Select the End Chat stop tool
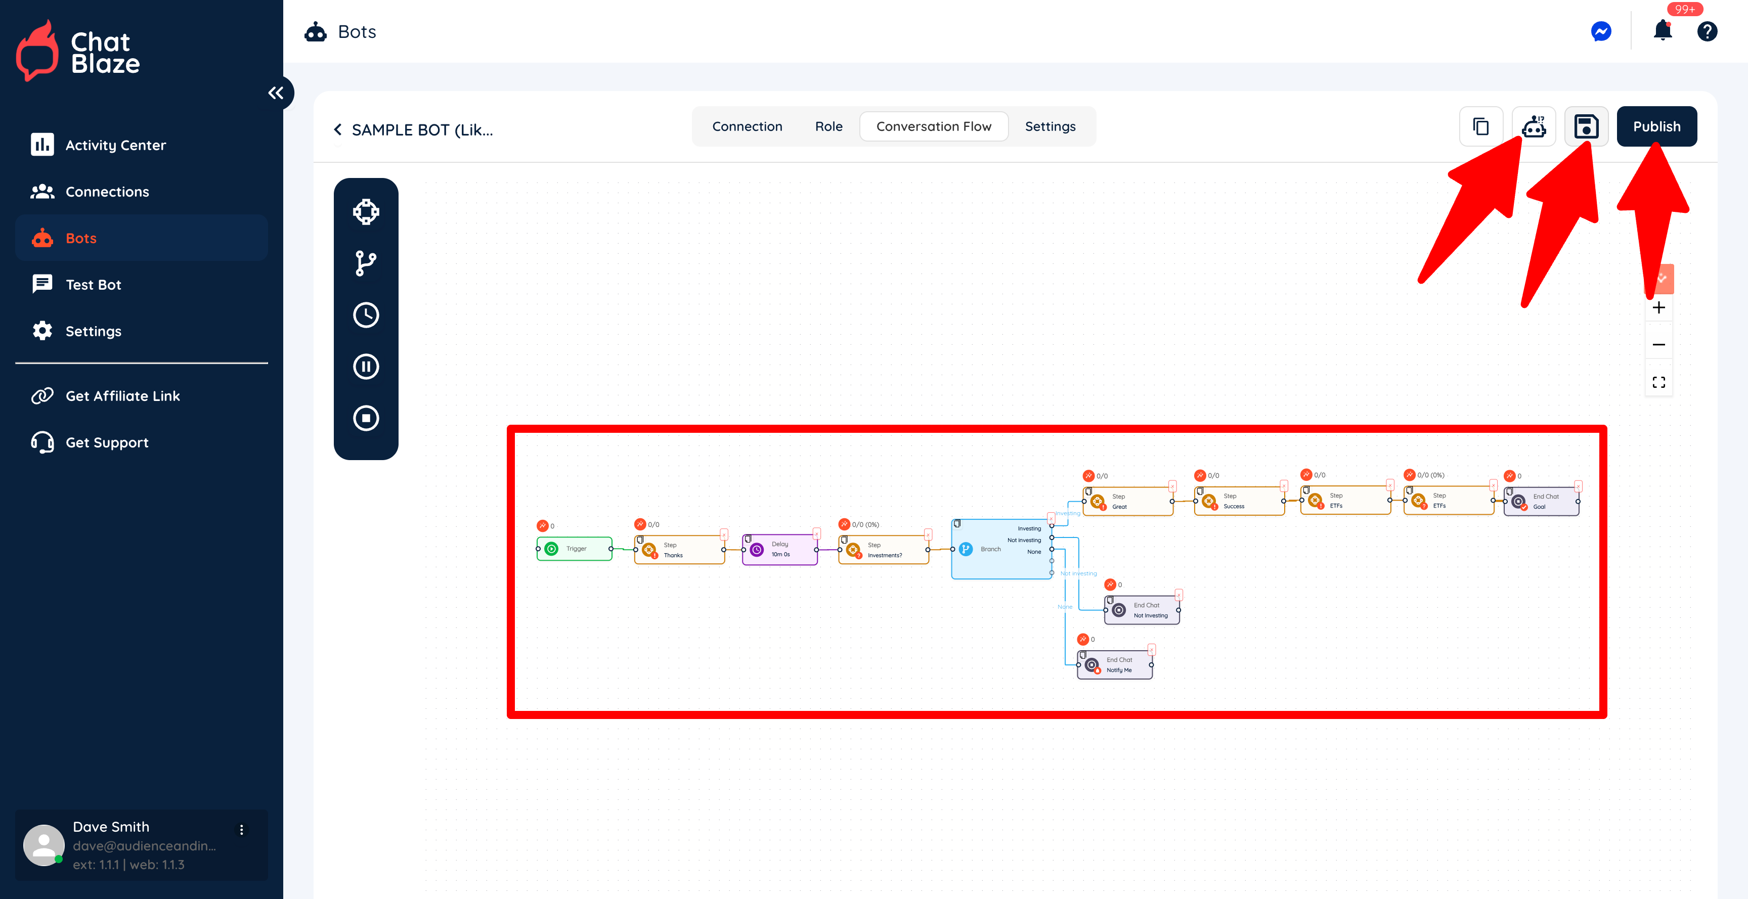 tap(366, 418)
